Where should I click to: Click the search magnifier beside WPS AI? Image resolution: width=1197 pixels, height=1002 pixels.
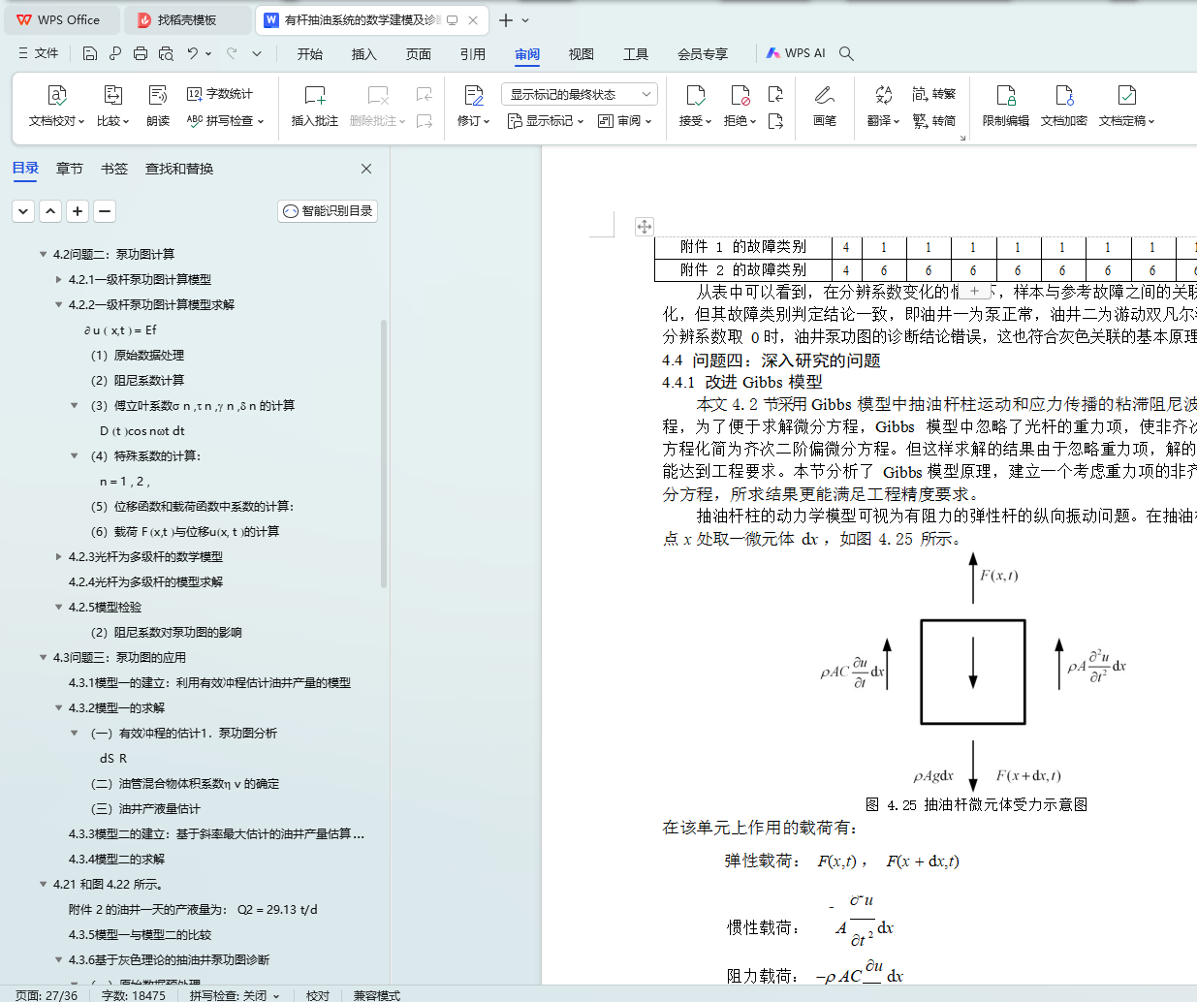[x=846, y=53]
